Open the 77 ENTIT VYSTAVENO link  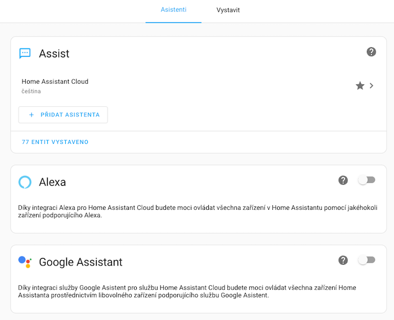pos(55,142)
